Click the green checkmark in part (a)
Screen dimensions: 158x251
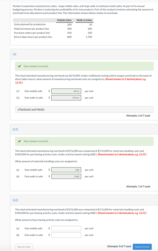tap(19, 66)
